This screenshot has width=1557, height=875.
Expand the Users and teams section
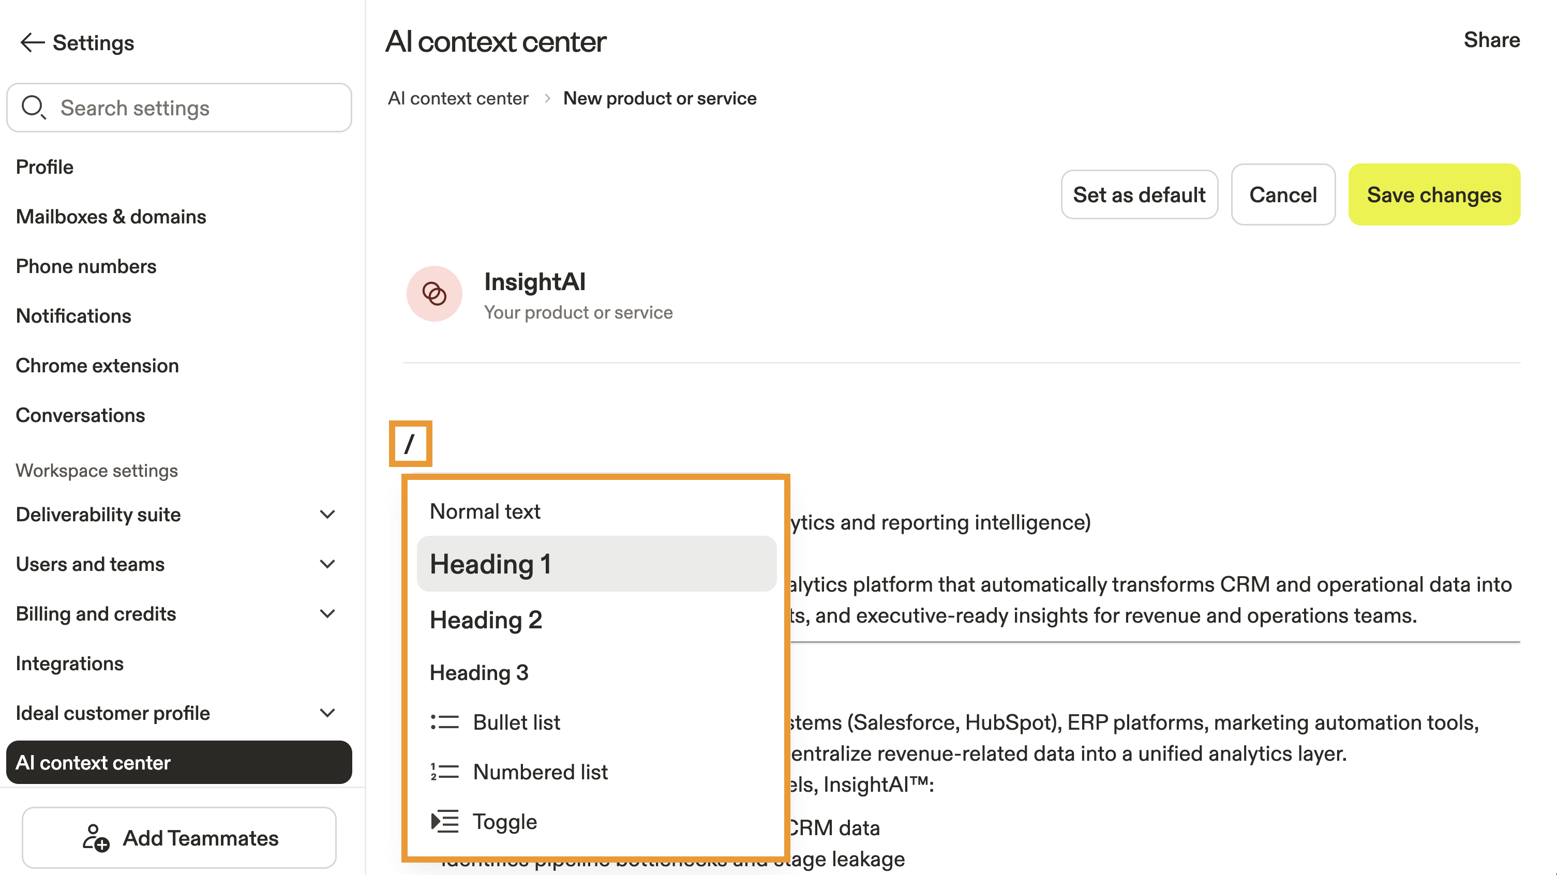tap(327, 564)
